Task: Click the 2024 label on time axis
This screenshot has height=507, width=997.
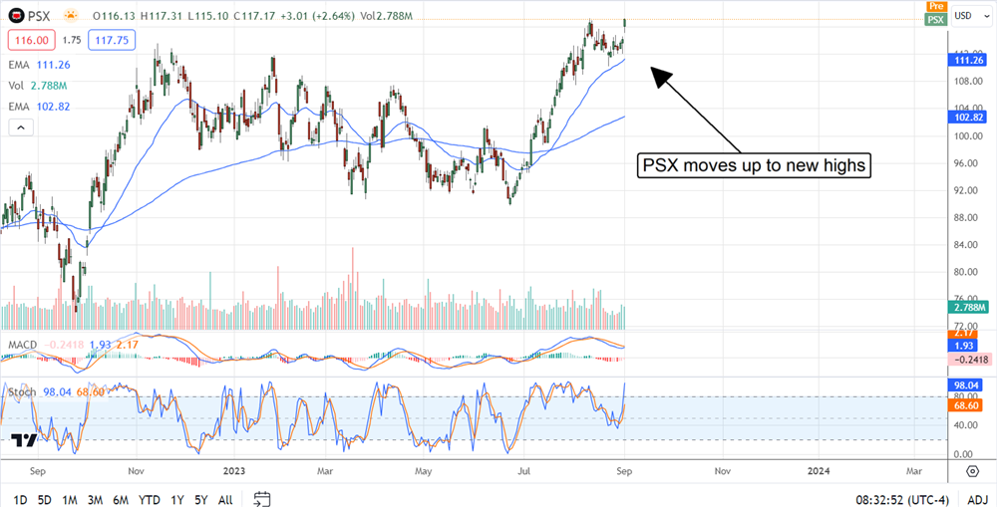Action: pos(818,471)
